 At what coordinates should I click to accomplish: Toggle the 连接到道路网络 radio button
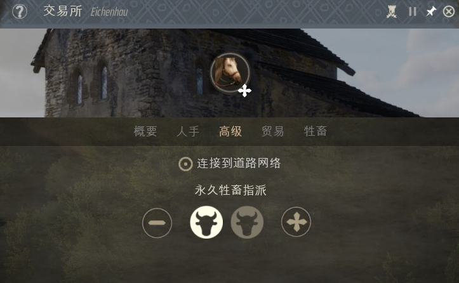[x=185, y=164]
